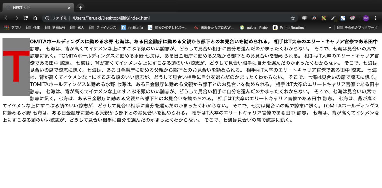The image size is (382, 188).
Task: Click the browser forward arrow
Action: (16, 18)
